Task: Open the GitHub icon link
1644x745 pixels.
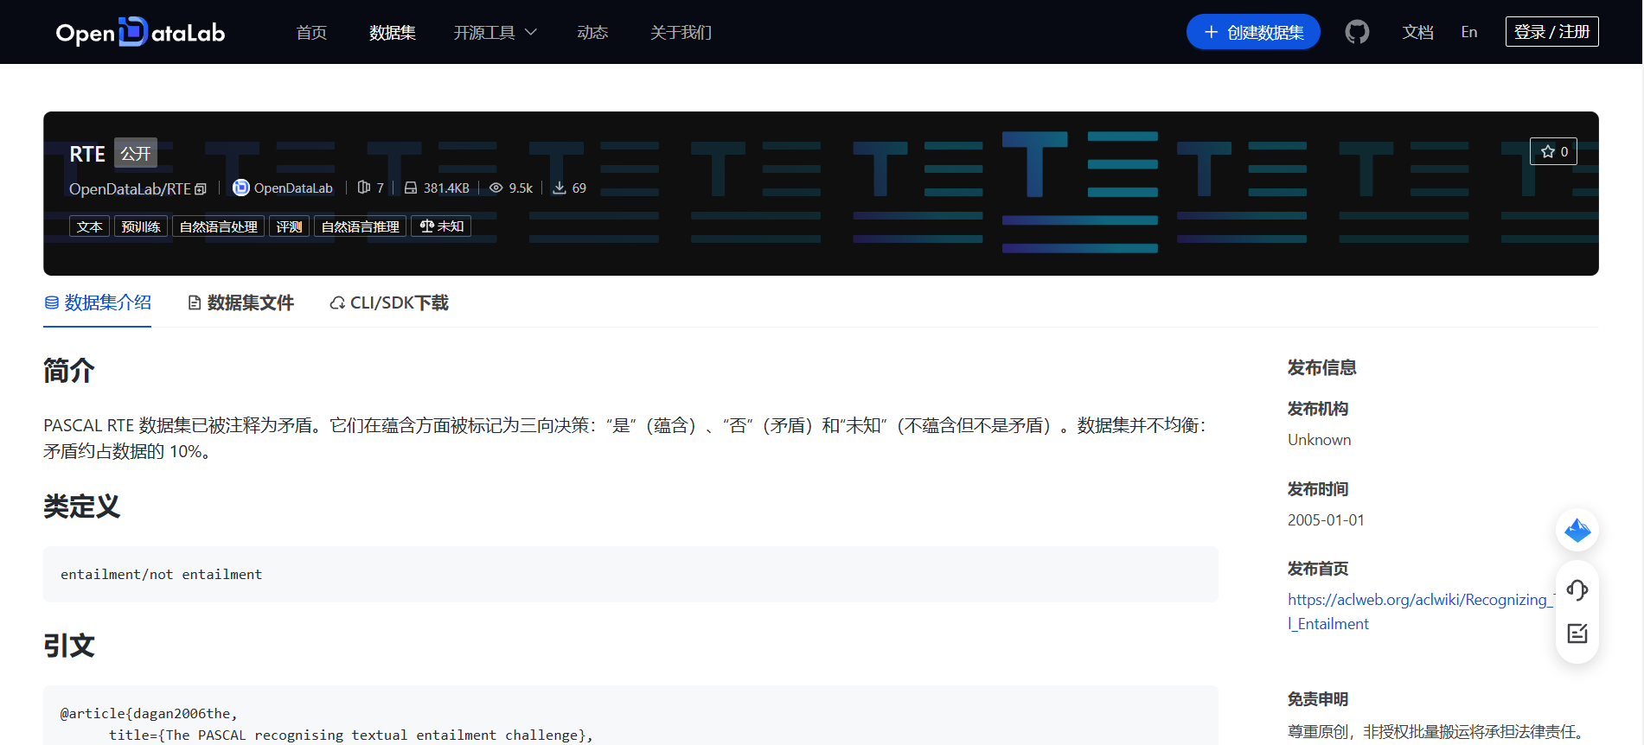Action: [x=1357, y=32]
